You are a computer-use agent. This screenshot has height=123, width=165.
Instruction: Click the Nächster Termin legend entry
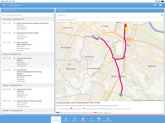107,109
